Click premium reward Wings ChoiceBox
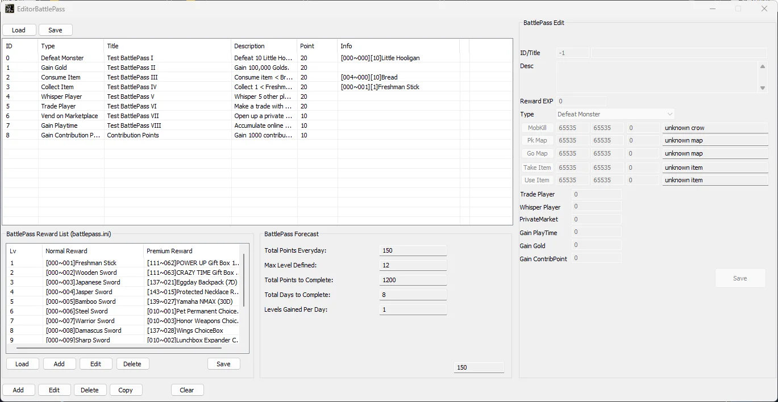The image size is (778, 402). click(x=185, y=330)
